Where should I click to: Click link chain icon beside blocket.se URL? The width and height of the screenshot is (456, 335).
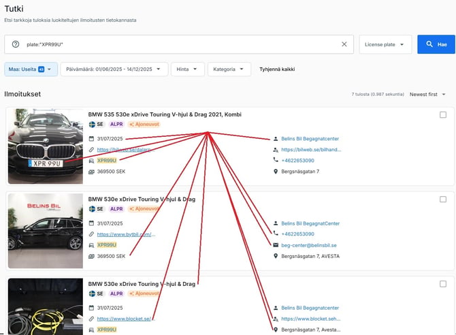tap(91, 319)
